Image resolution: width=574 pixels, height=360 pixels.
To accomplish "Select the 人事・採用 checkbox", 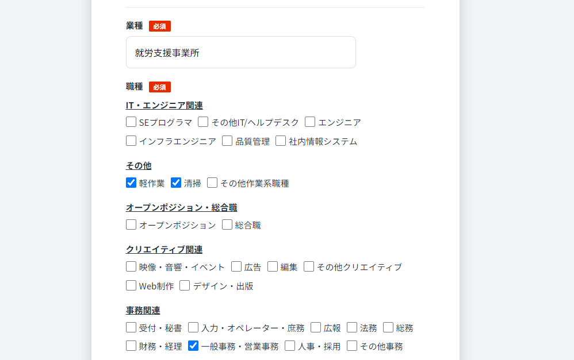I will [x=290, y=346].
